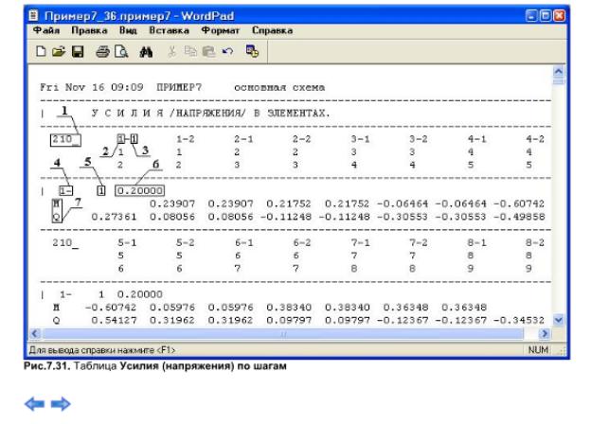Viewport: 591px width, 424px height.
Task: Click 'основная схема' text
Action: (279, 88)
